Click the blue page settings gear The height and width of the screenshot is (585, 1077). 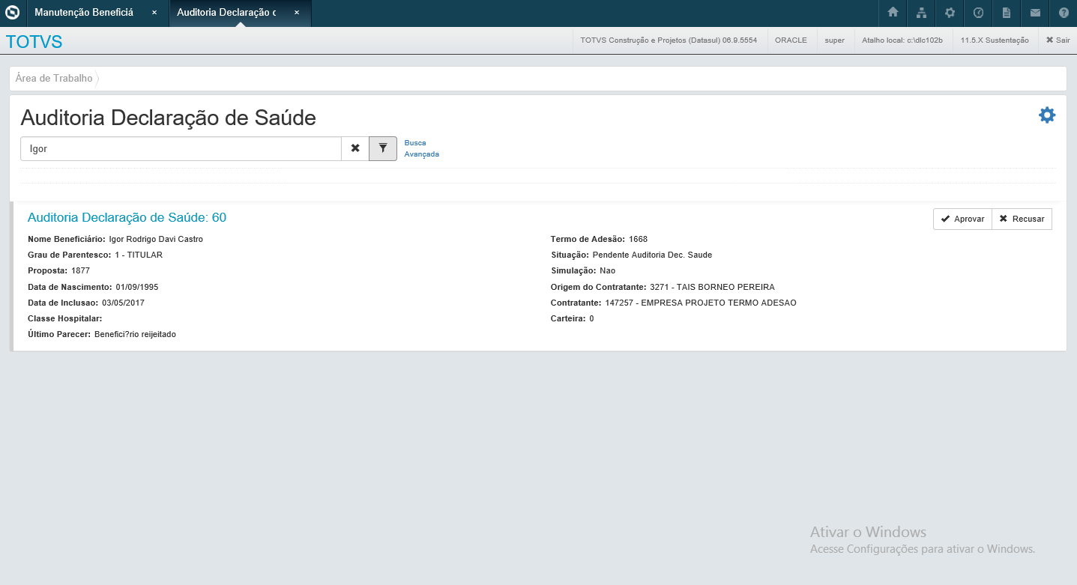(x=1046, y=115)
